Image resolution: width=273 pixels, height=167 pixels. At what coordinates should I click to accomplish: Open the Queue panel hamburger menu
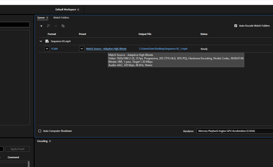click(47, 18)
